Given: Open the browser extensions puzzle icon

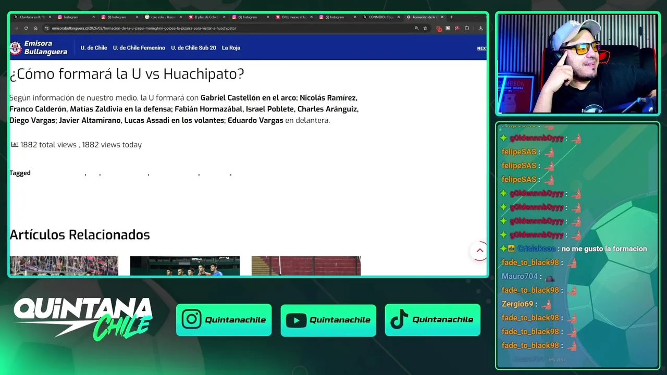Looking at the screenshot, I should 467,28.
